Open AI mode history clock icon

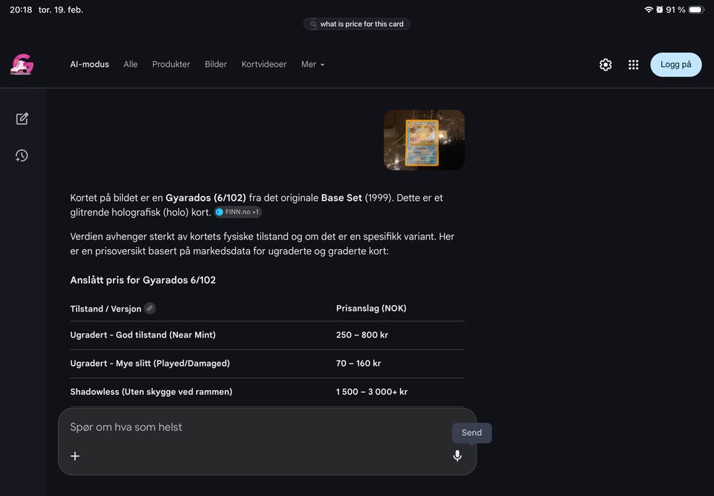point(22,155)
